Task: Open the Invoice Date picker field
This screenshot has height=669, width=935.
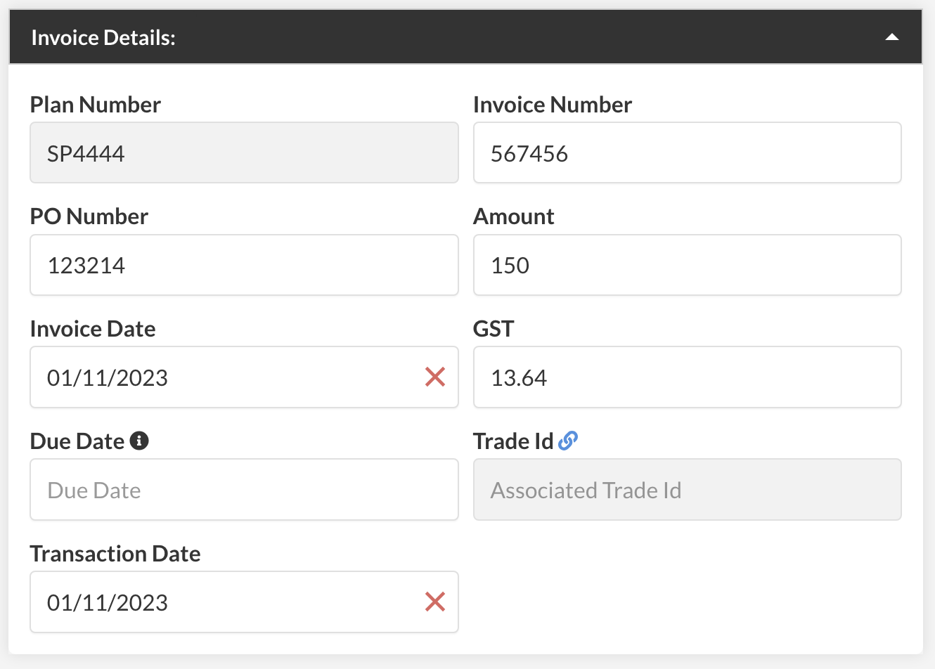Action: (225, 377)
